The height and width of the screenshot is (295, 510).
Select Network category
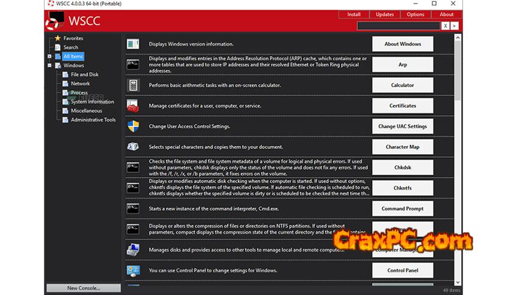[81, 84]
